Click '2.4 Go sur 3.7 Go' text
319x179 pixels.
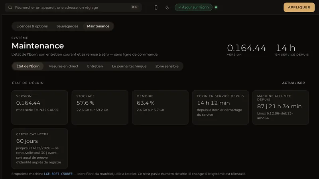tap(150, 110)
